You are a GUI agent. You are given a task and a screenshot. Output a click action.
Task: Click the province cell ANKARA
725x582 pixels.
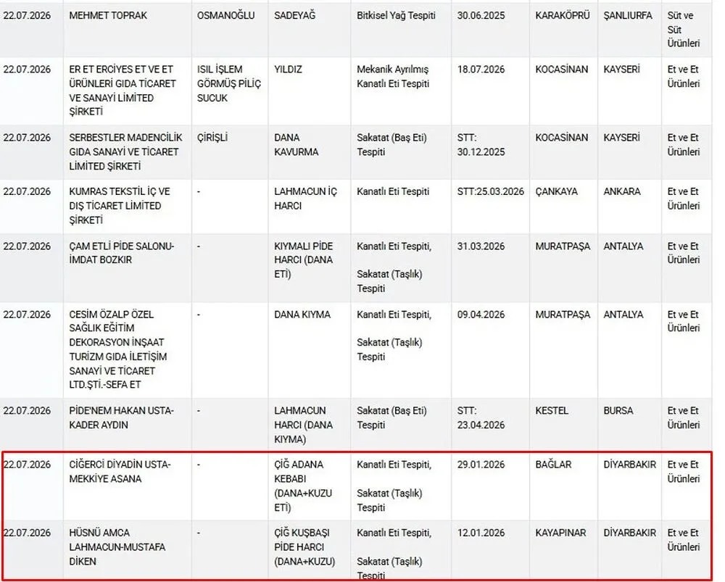click(x=622, y=192)
